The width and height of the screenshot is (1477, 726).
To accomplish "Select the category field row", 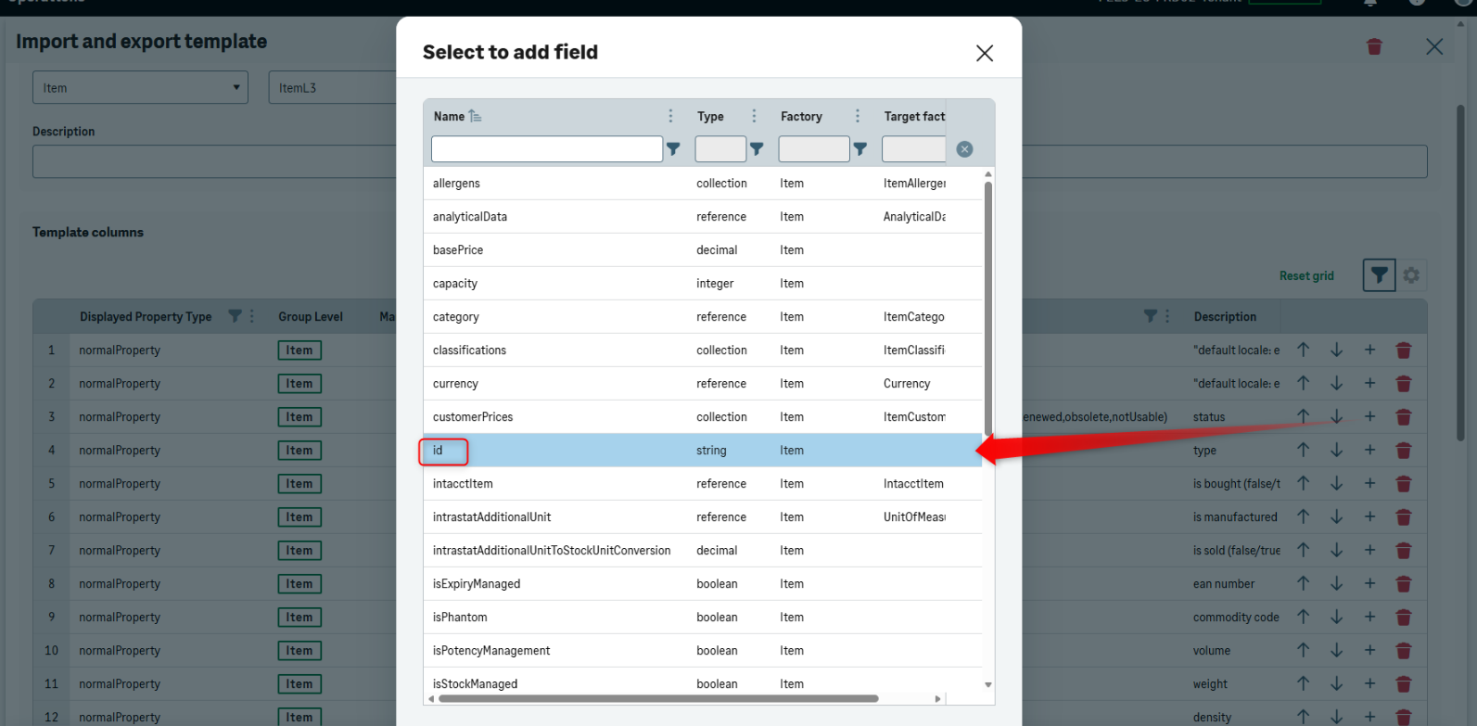I will pos(703,317).
